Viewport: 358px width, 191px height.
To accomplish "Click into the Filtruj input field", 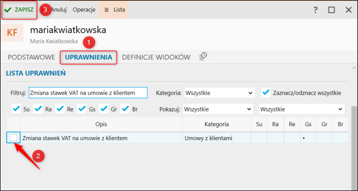I will click(x=88, y=93).
